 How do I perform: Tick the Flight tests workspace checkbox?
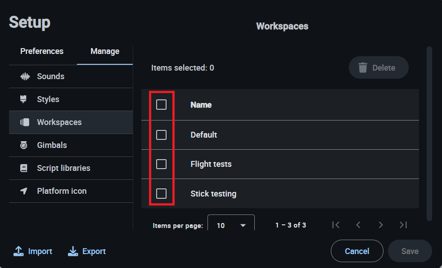tap(161, 164)
